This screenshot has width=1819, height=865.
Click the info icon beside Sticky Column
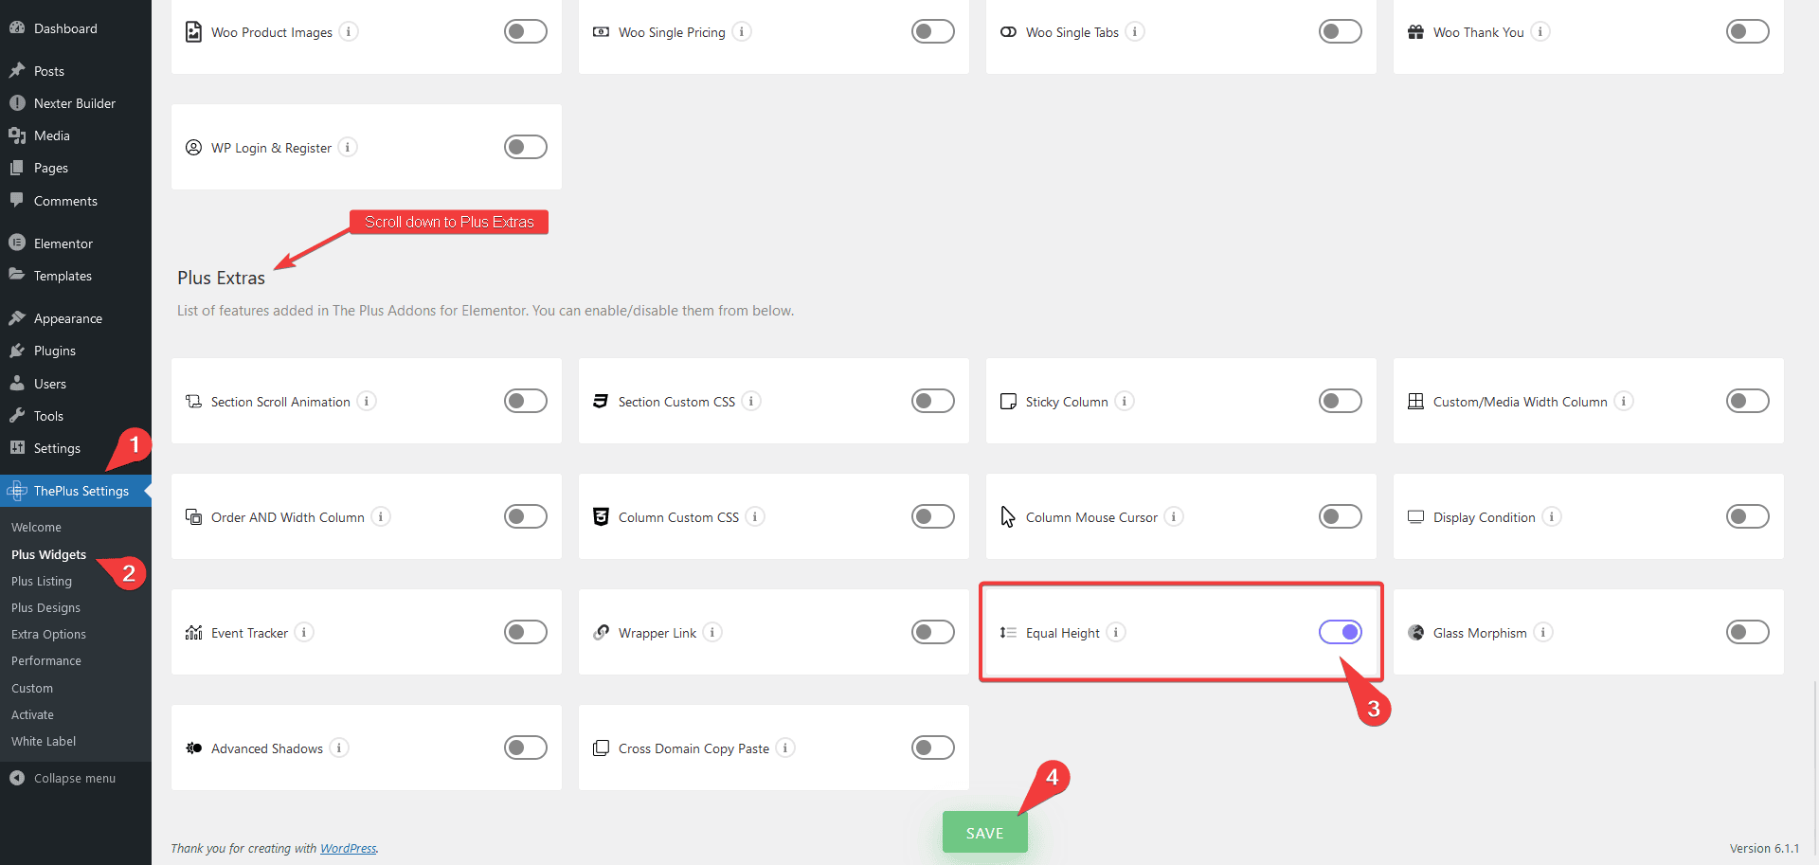1125,402
